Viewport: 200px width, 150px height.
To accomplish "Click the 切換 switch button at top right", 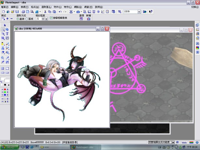I will (195, 7).
